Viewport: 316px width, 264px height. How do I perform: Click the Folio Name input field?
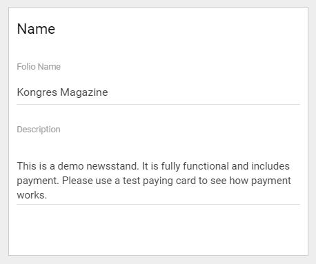(158, 92)
